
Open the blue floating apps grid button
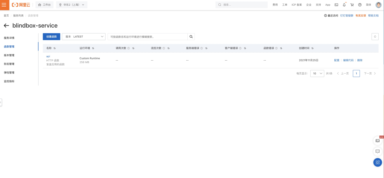point(378,162)
